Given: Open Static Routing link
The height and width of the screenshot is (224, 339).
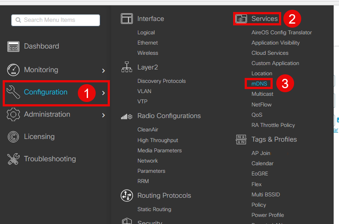Looking at the screenshot, I should click(154, 209).
